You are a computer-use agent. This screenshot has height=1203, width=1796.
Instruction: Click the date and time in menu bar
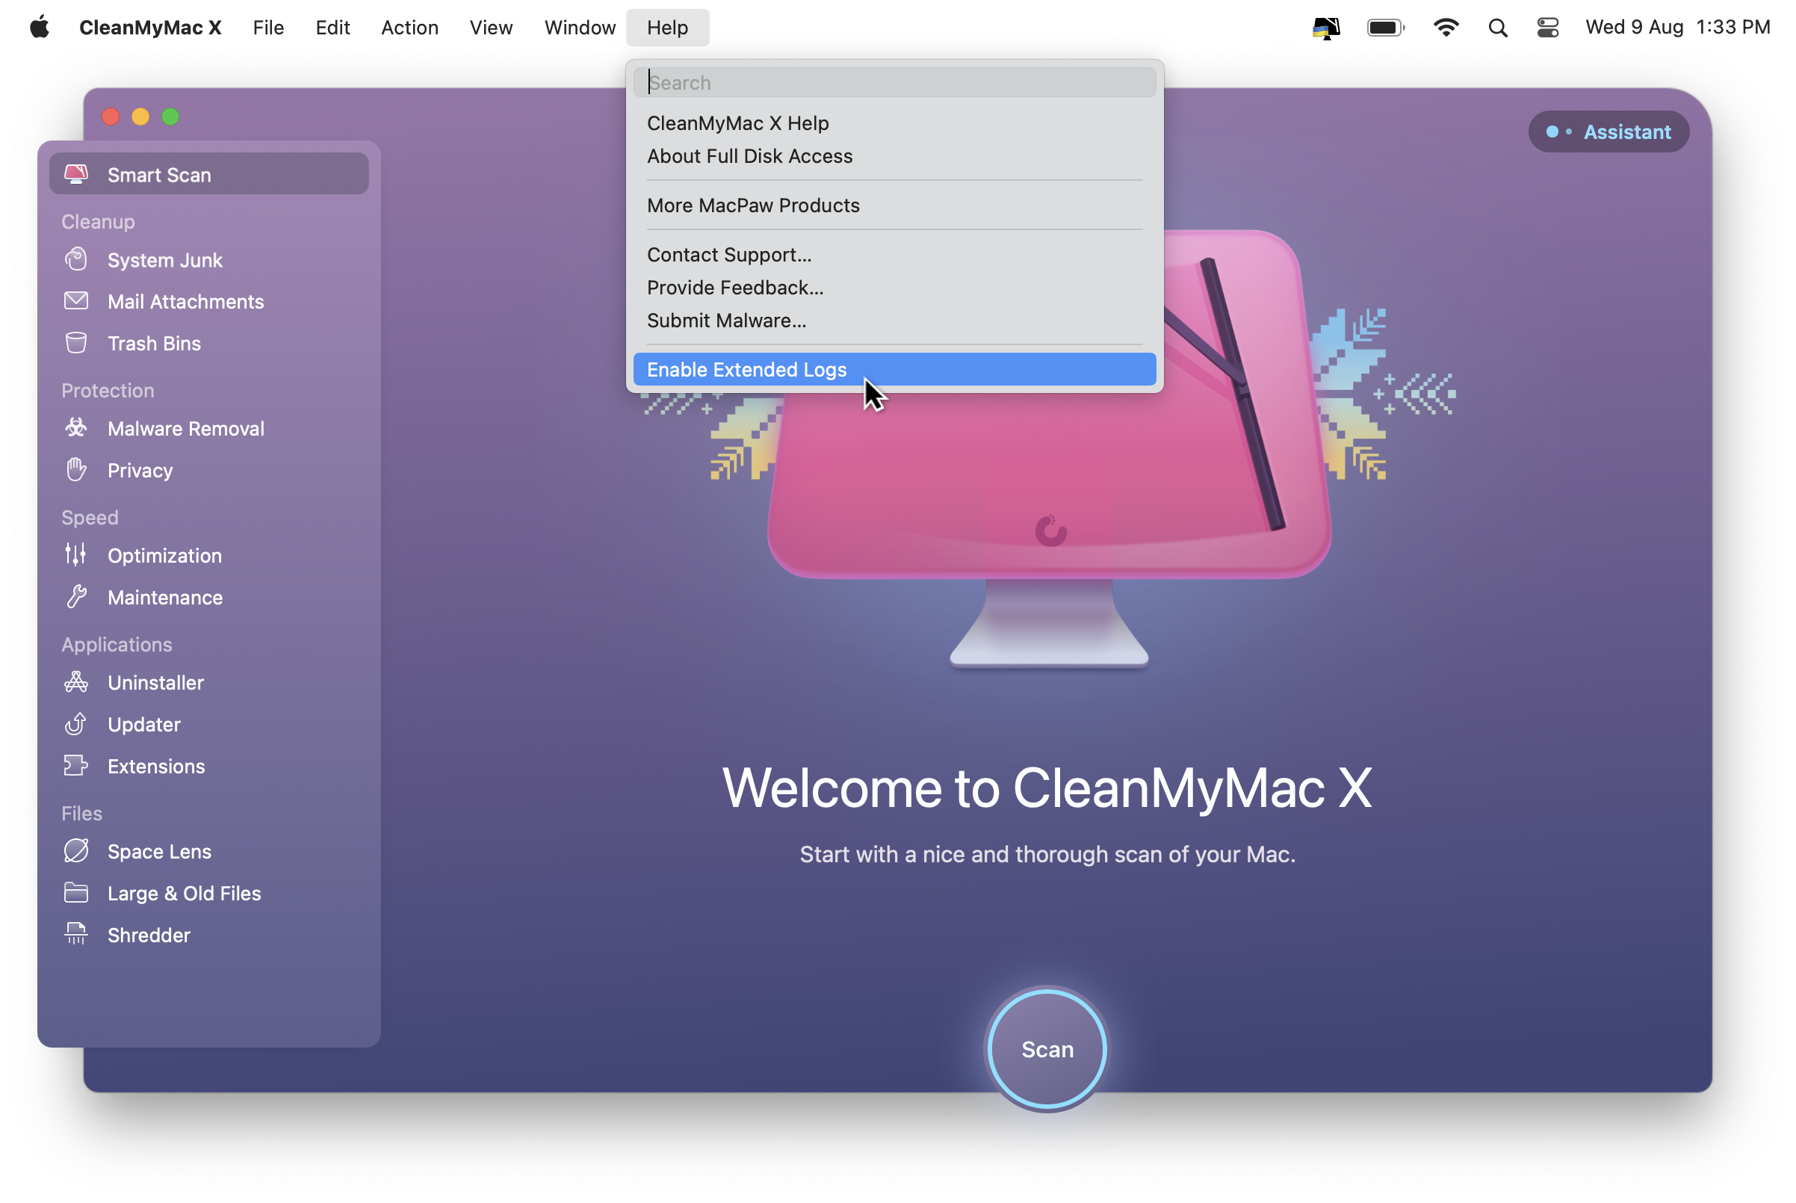tap(1677, 28)
